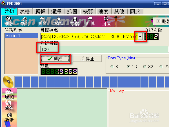Click the green results list area
Screen dimensions: 169x127
[x=62, y=108]
